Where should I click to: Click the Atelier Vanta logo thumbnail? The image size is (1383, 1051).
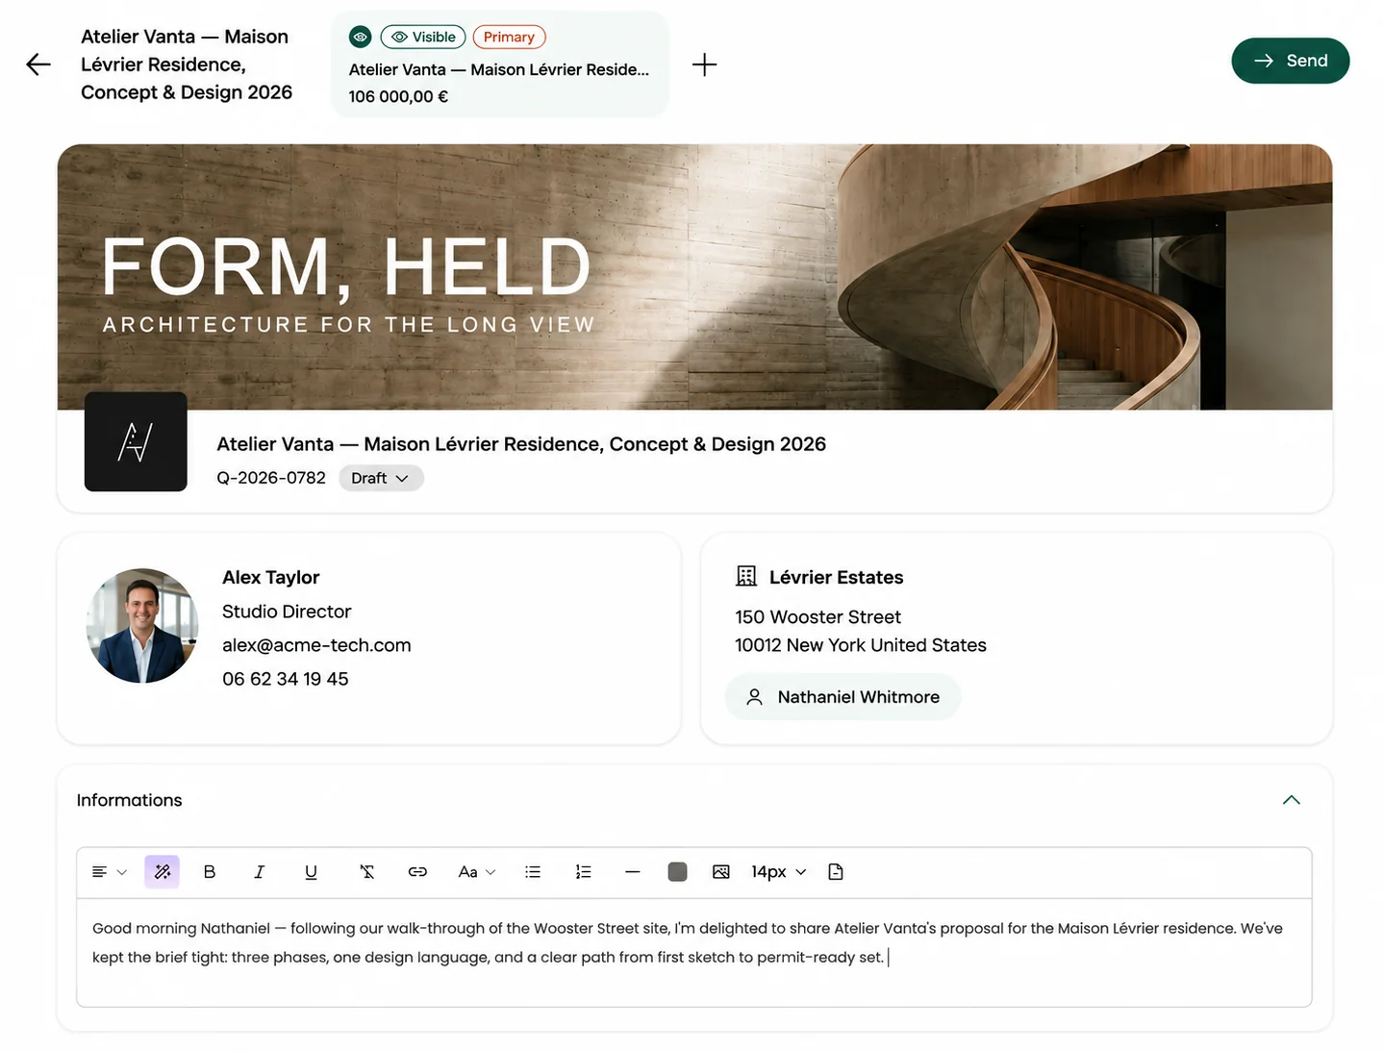[x=136, y=441]
